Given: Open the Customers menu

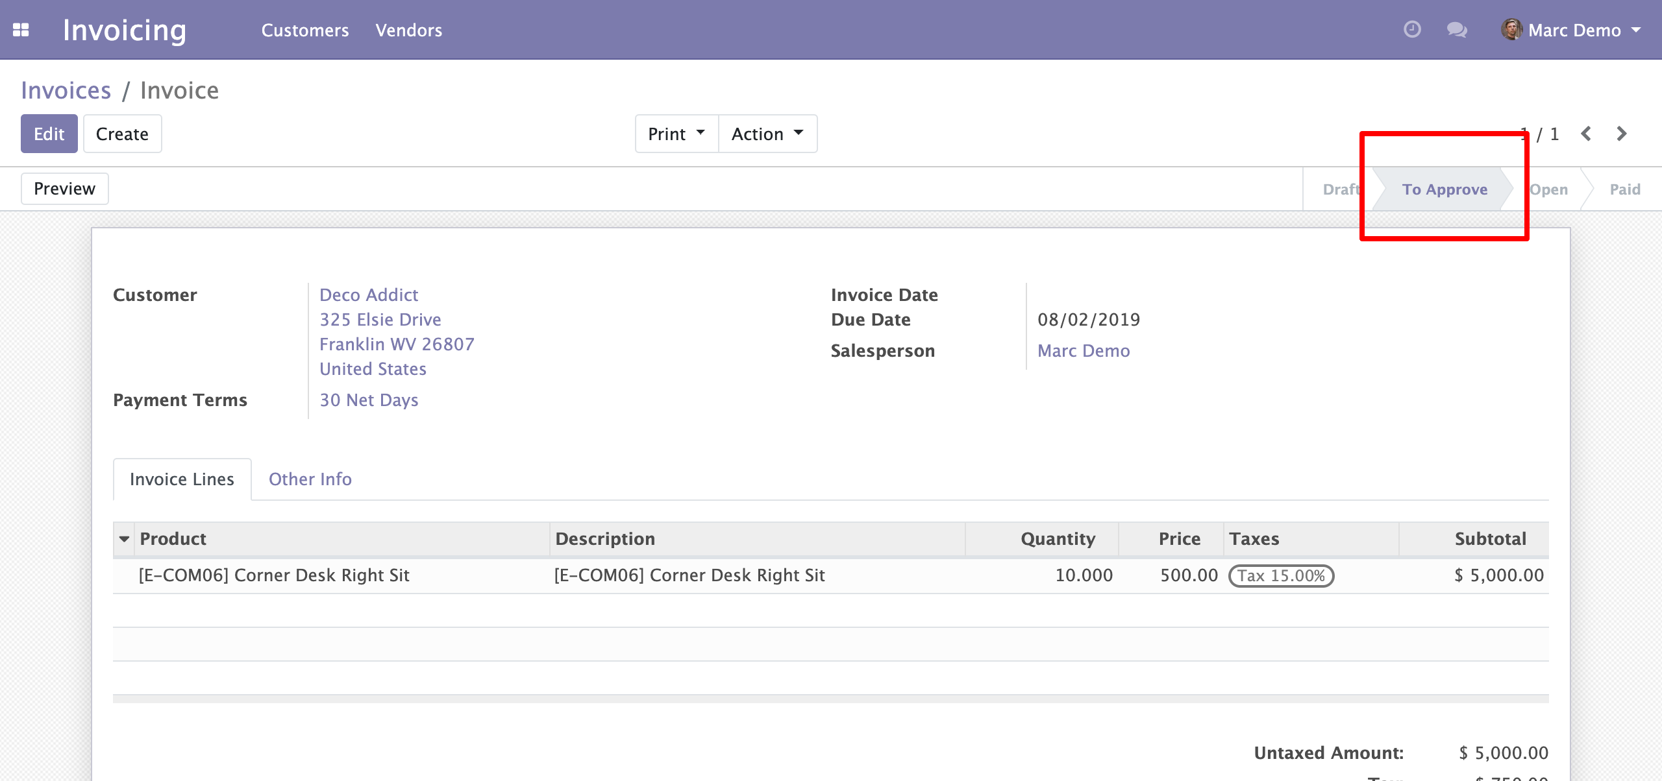Looking at the screenshot, I should coord(305,30).
